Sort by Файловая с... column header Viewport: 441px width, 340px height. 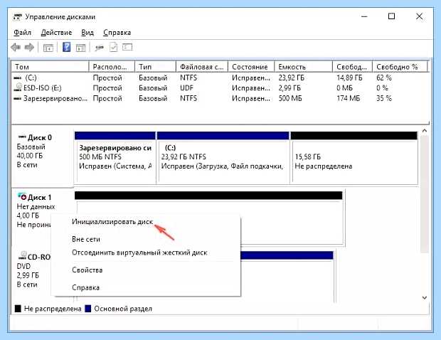tap(202, 67)
